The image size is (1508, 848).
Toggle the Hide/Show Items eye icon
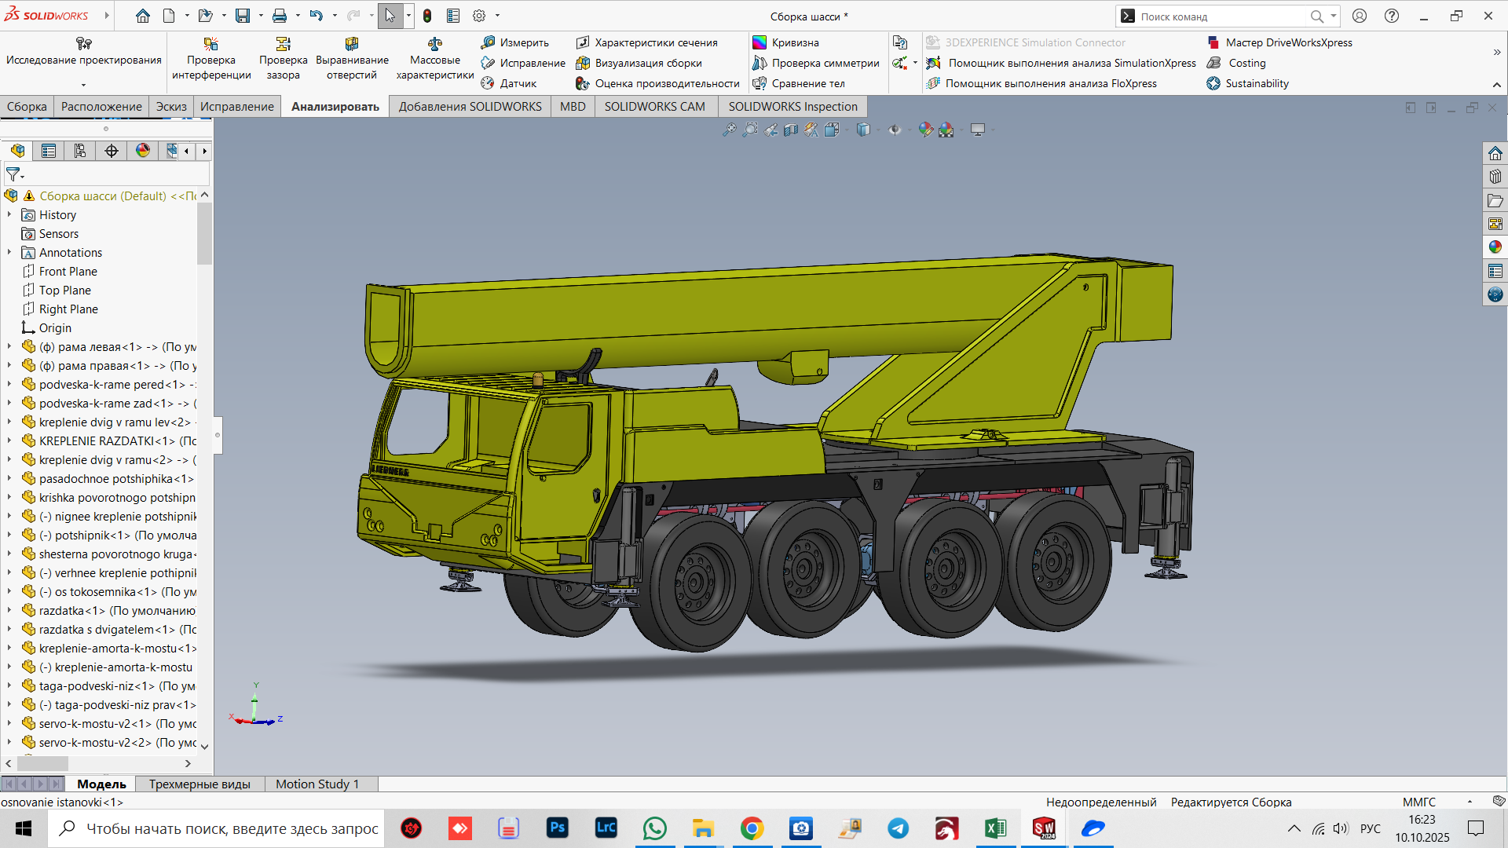(x=895, y=130)
